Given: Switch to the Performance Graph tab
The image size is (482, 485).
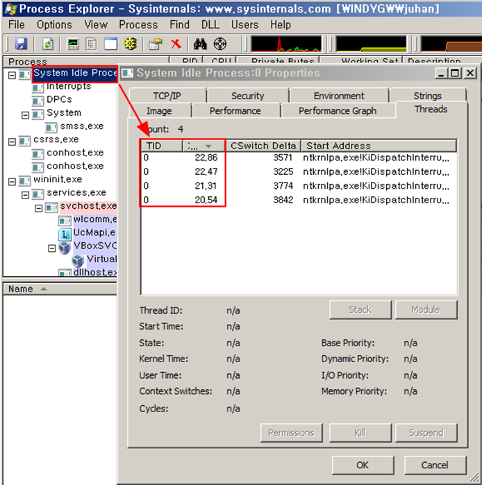Looking at the screenshot, I should [x=338, y=111].
